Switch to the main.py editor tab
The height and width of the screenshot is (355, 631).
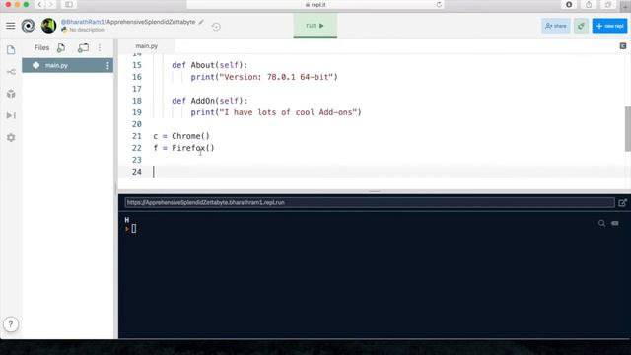pyautogui.click(x=147, y=46)
